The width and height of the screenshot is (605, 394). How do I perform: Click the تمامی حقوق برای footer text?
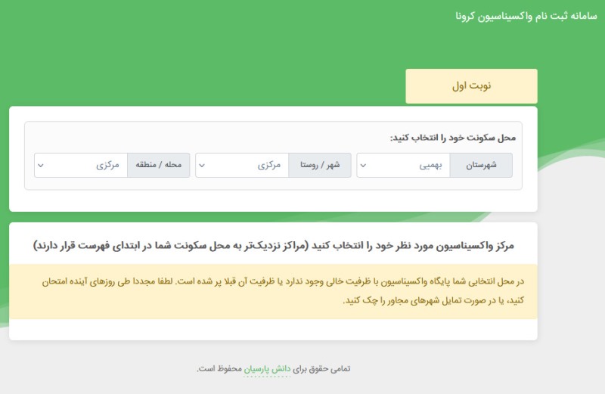coord(322,369)
